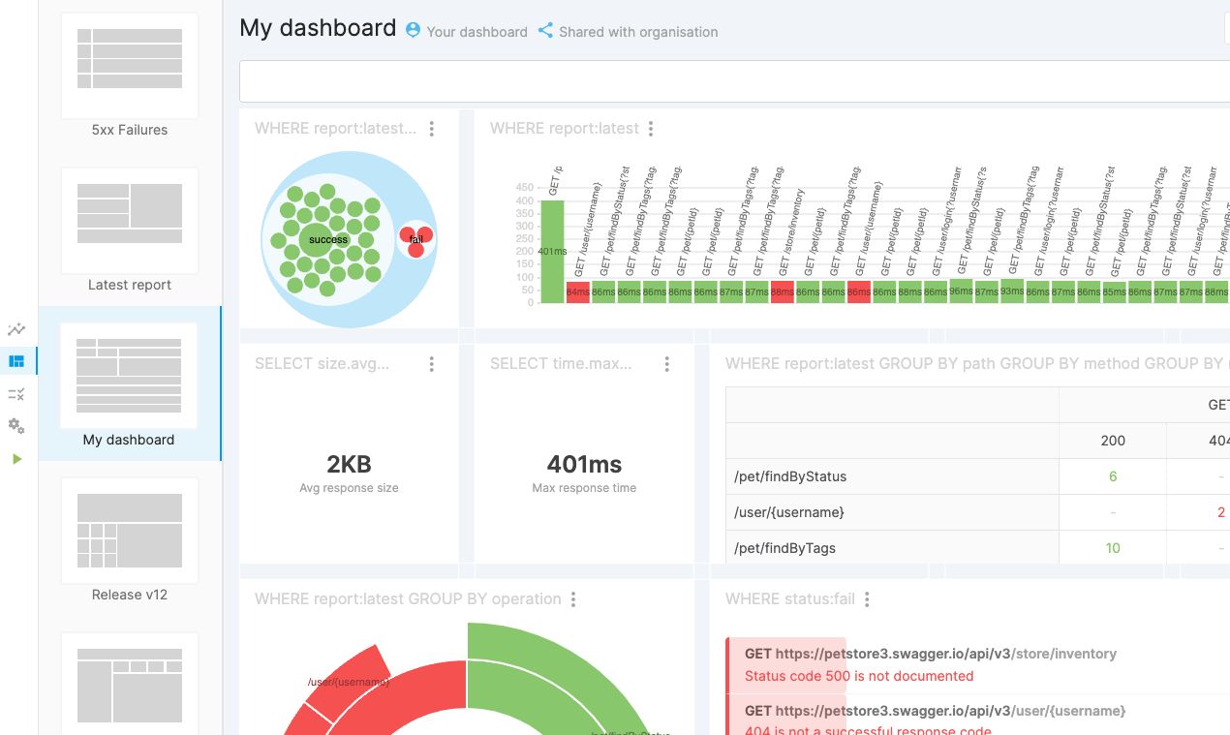Open the analytics line chart sidebar icon

pyautogui.click(x=16, y=329)
